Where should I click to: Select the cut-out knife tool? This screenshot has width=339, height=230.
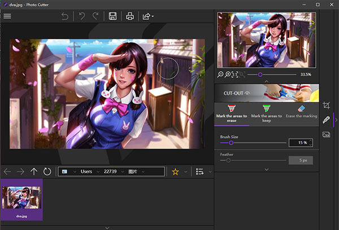[326, 120]
